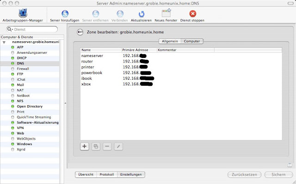Screen dimensions: 296x184
Task: Select the Windows service
Action: click(x=30, y=144)
